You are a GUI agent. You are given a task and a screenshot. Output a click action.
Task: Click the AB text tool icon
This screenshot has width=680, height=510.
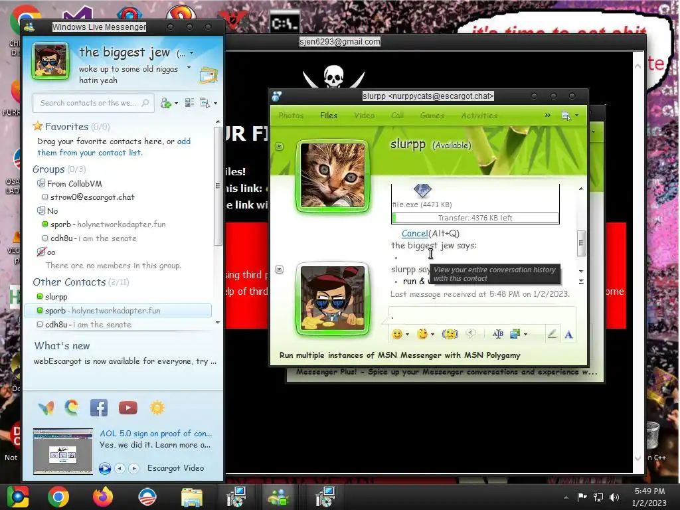click(498, 334)
